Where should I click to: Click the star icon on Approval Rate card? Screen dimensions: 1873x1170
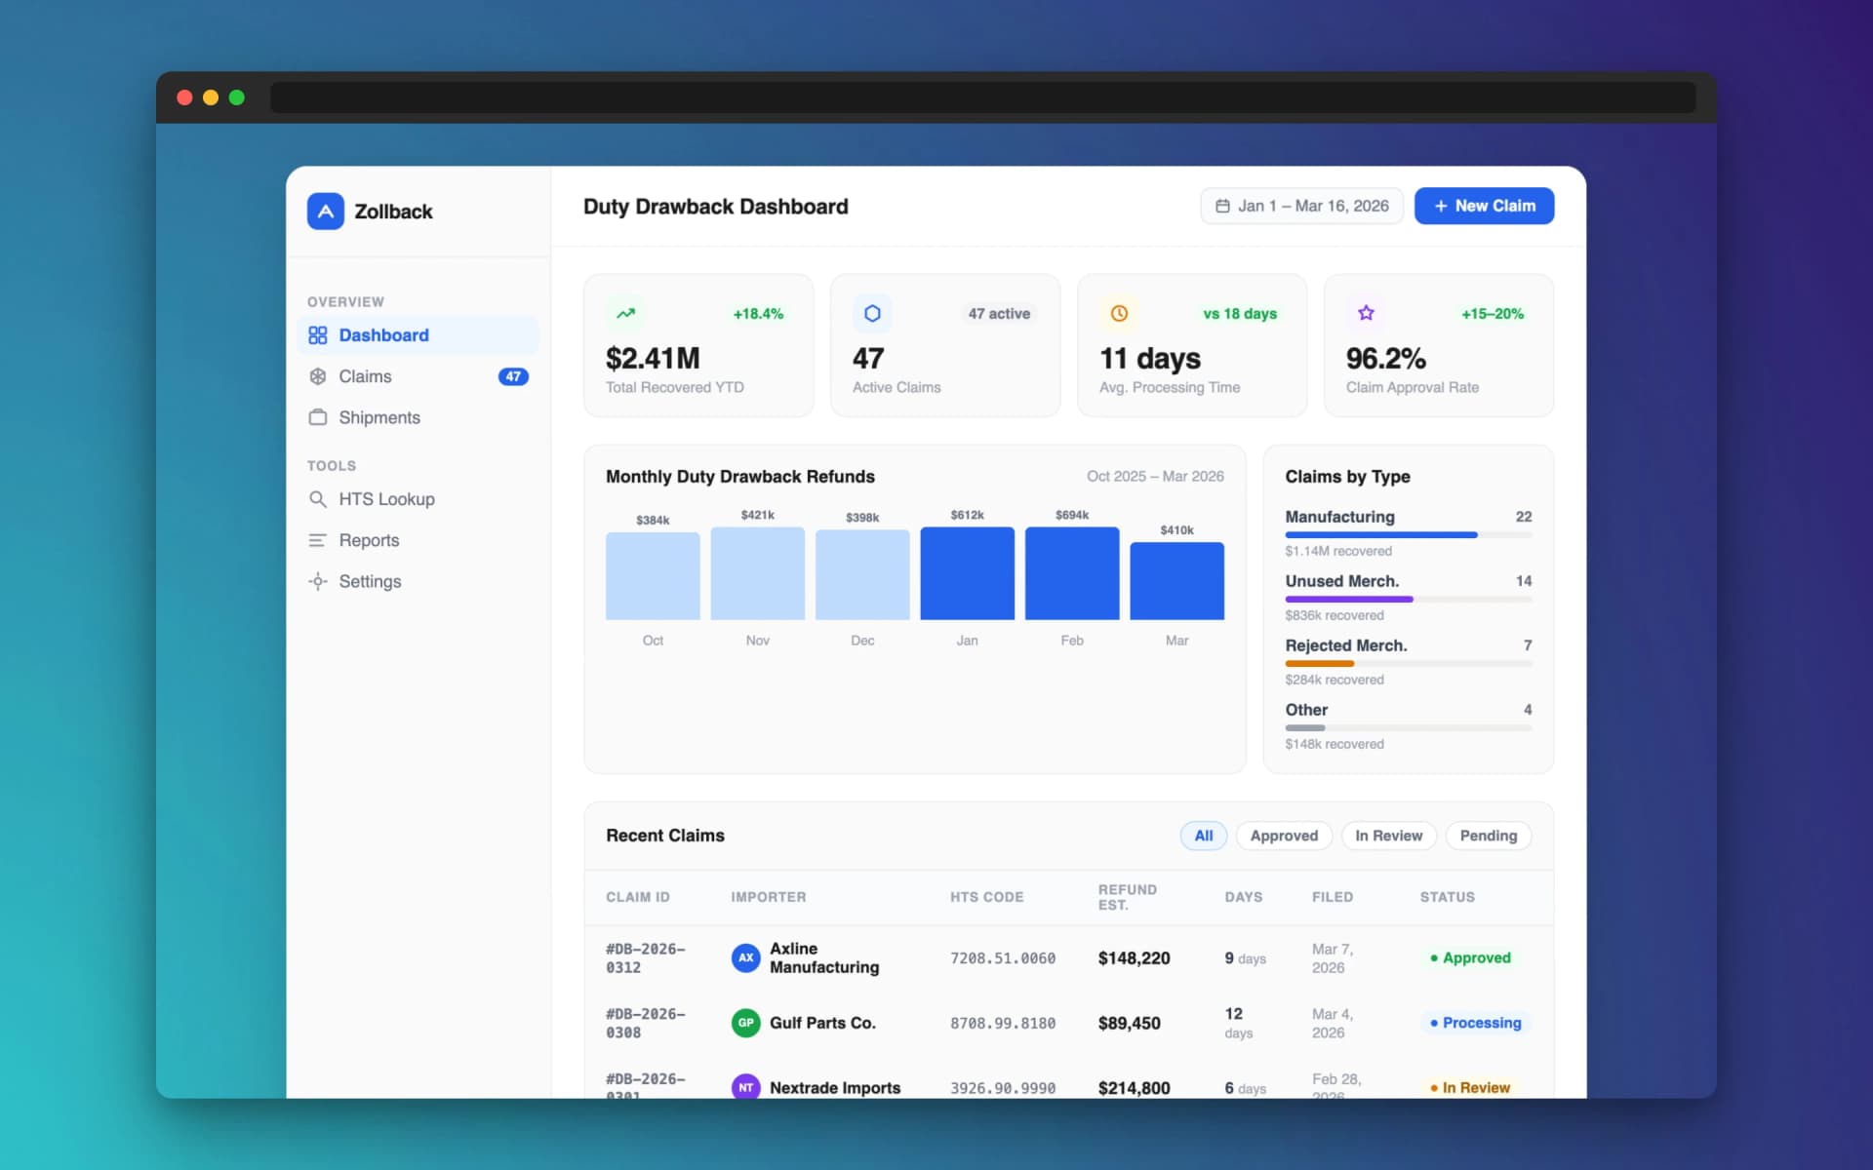pos(1366,313)
